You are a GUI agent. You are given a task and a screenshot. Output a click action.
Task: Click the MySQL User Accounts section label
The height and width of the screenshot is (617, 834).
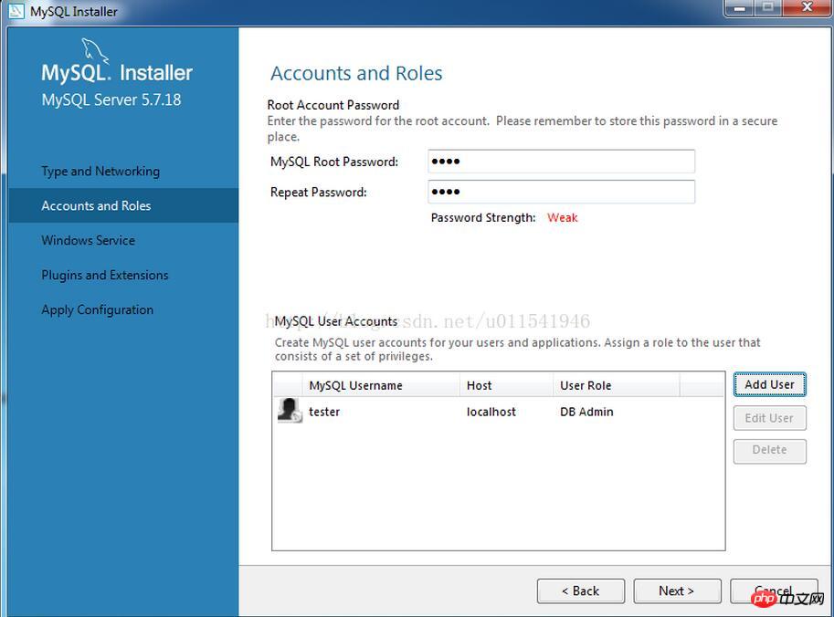coord(336,321)
